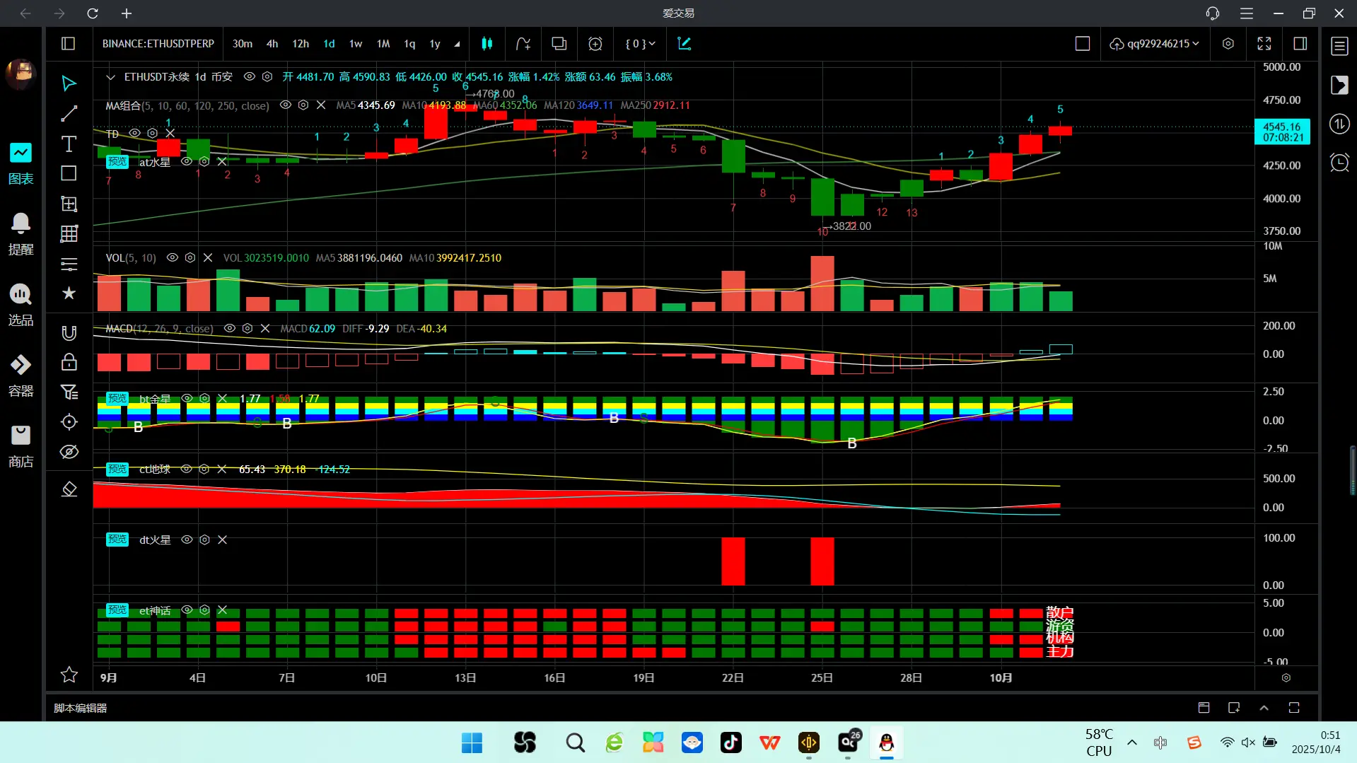Toggle the left sidebar panel icon
The width and height of the screenshot is (1357, 763).
[x=69, y=44]
